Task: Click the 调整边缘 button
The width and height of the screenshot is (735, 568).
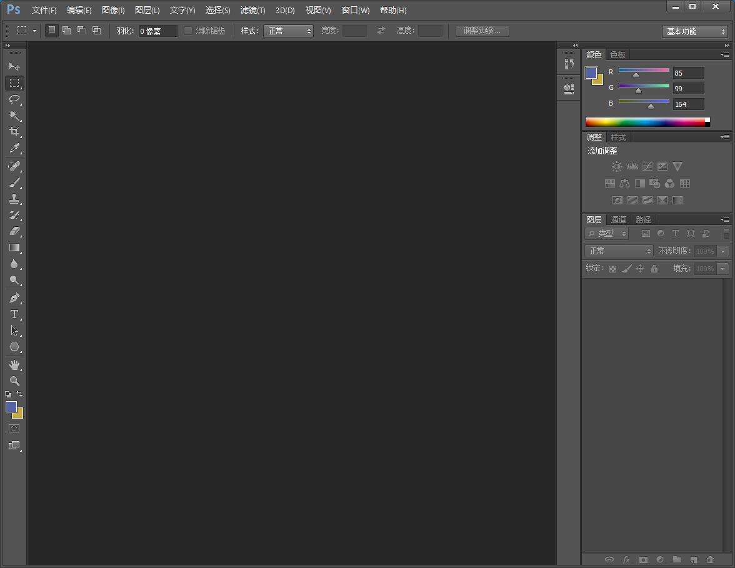Action: [482, 31]
